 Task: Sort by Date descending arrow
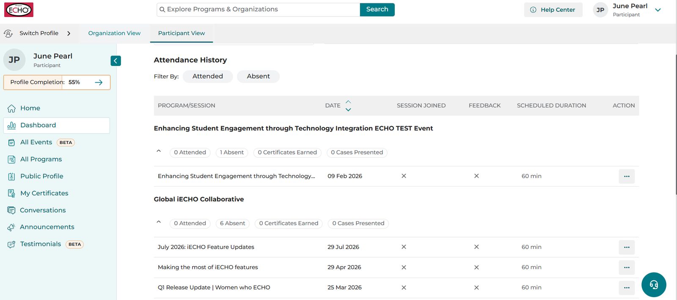[x=348, y=110]
